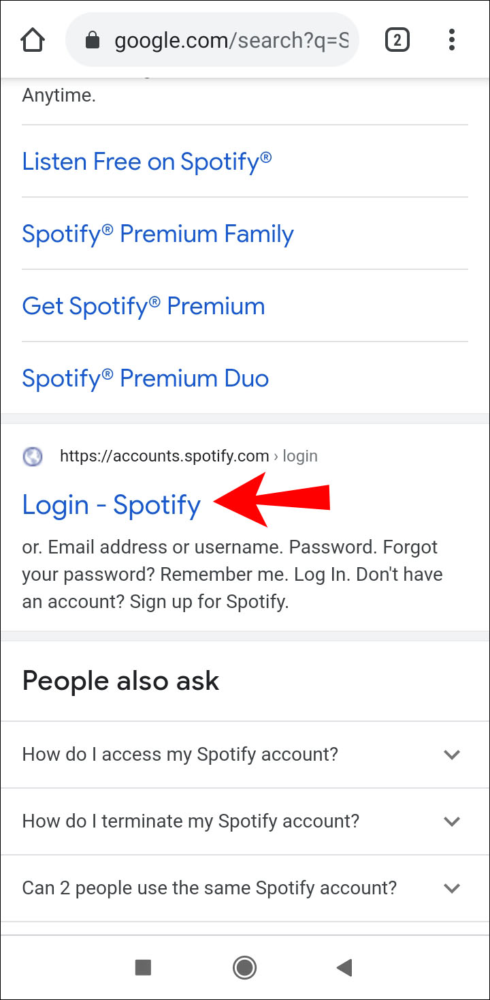Click chevron next to the terminate account question

[452, 821]
